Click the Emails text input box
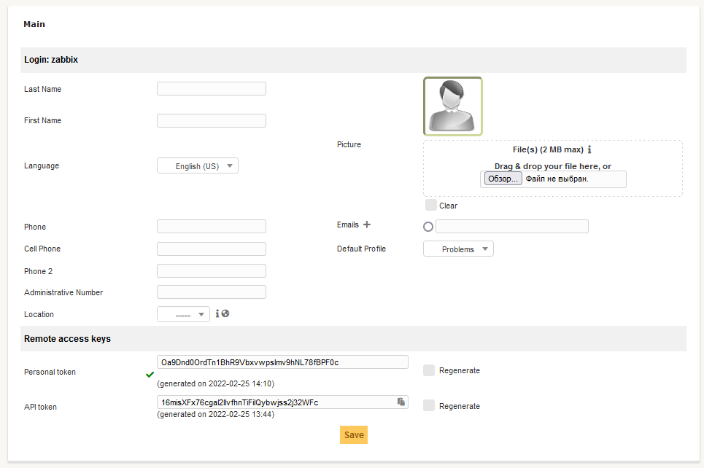This screenshot has height=468, width=704. click(x=511, y=227)
